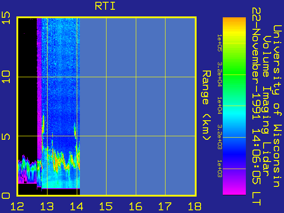Click the y-axis label 15
This screenshot has height=213, width=284.
tap(6, 18)
